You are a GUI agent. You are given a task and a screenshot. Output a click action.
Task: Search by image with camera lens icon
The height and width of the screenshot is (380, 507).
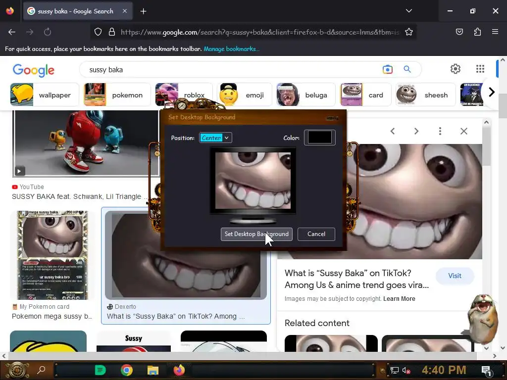pos(387,69)
